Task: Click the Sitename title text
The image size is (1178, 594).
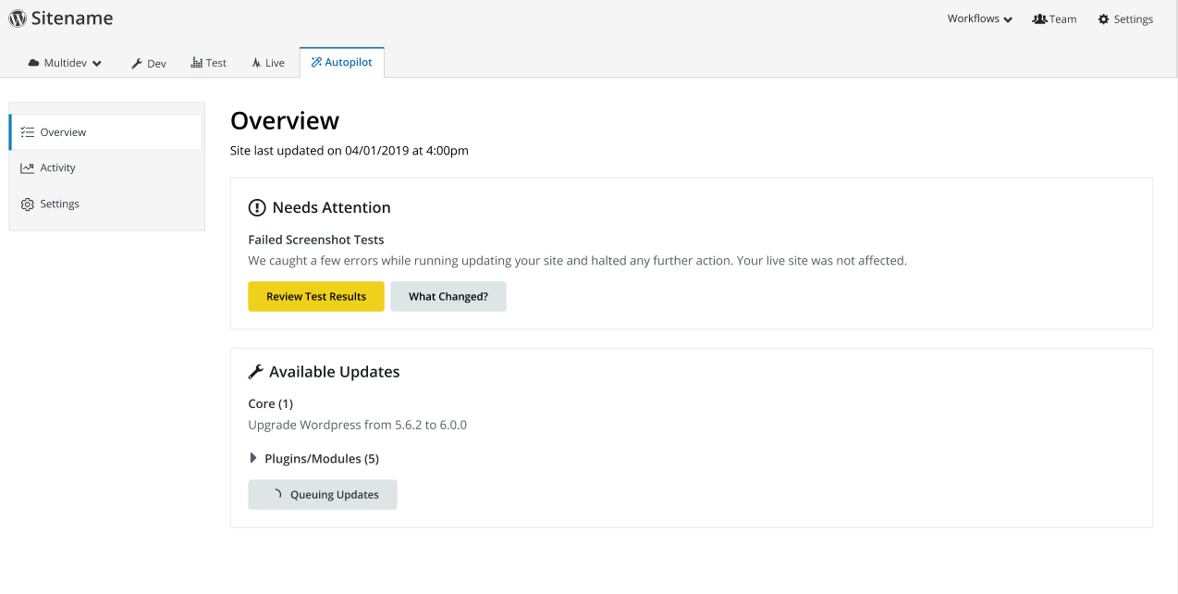Action: (72, 19)
